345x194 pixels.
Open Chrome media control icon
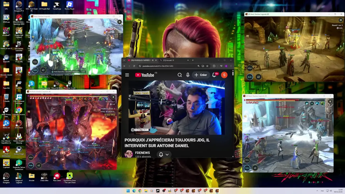221,66
